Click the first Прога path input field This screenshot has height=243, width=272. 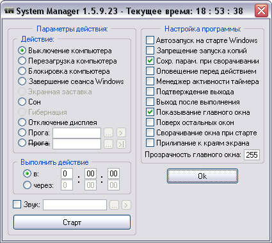[77, 133]
